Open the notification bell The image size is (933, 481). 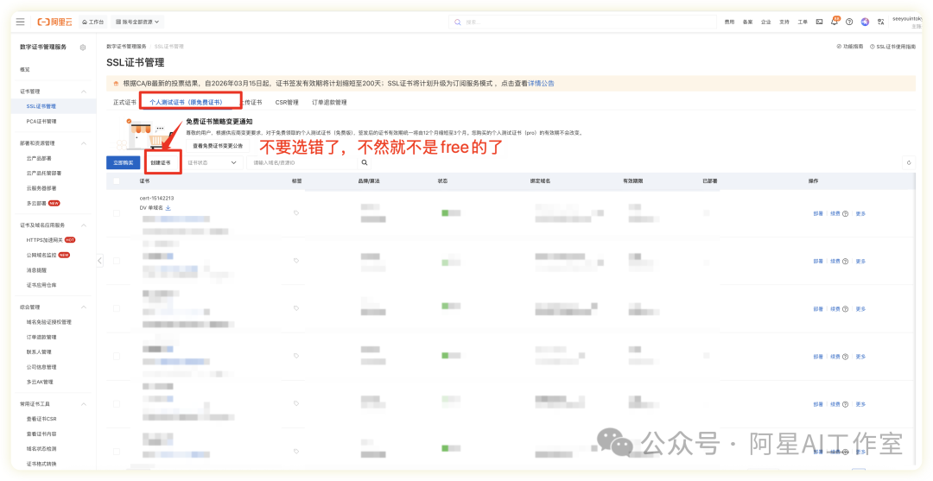pyautogui.click(x=835, y=22)
